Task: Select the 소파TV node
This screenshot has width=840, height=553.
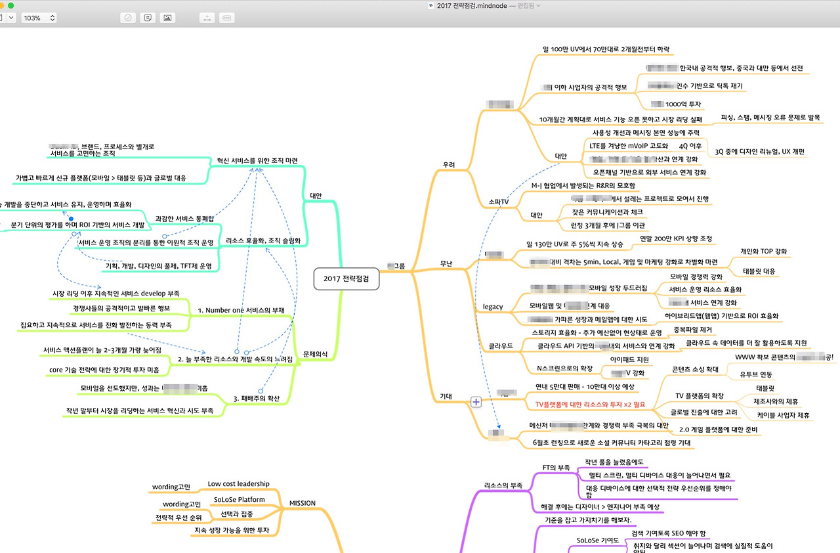Action: [x=499, y=202]
